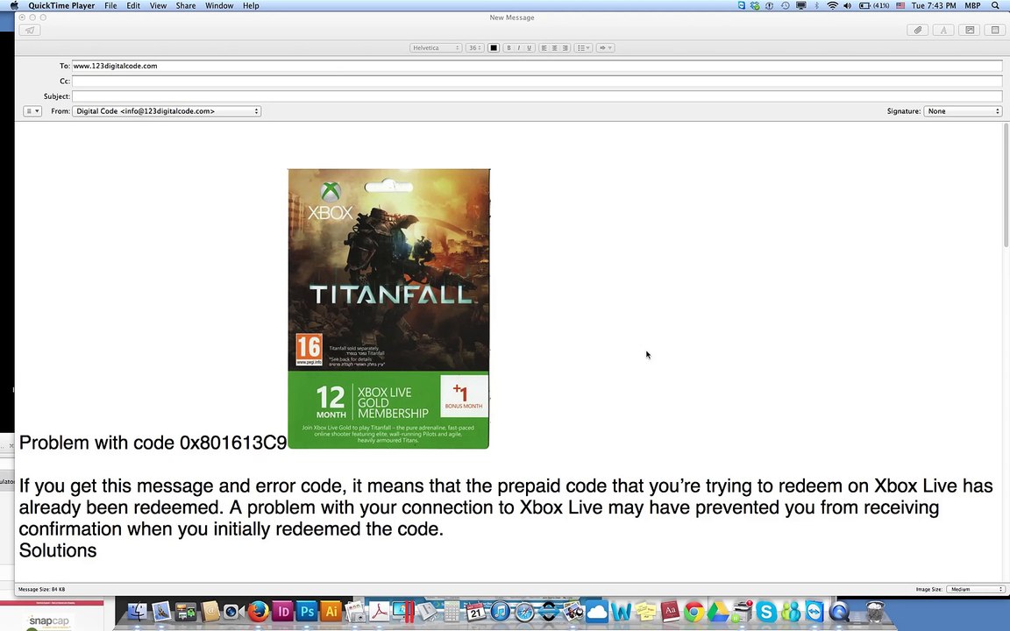This screenshot has width=1010, height=631.
Task: Click the volume icon in menu bar
Action: pos(847,5)
